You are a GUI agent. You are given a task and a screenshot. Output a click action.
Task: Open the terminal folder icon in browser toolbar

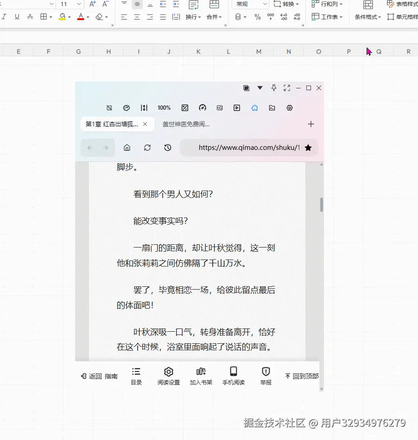[272, 108]
